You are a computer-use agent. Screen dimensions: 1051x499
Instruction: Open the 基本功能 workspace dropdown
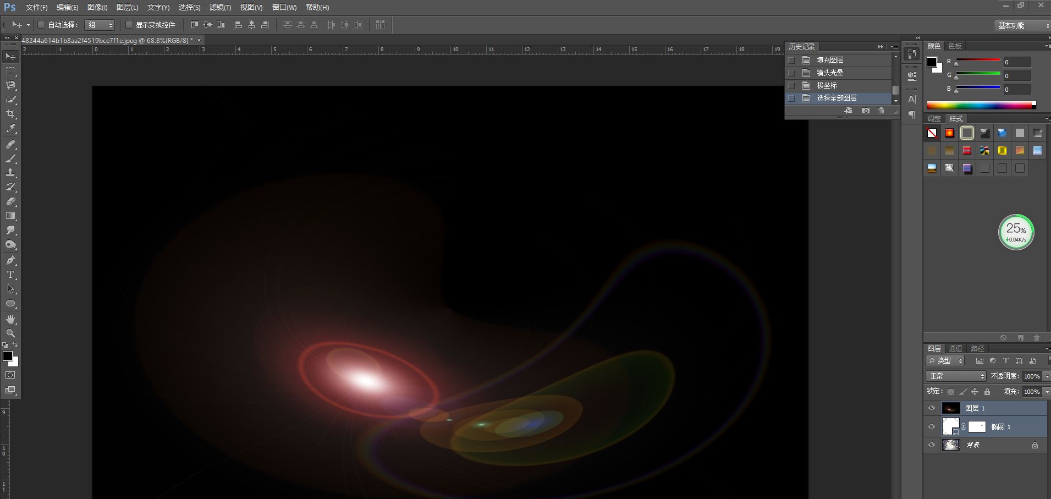(x=1022, y=25)
